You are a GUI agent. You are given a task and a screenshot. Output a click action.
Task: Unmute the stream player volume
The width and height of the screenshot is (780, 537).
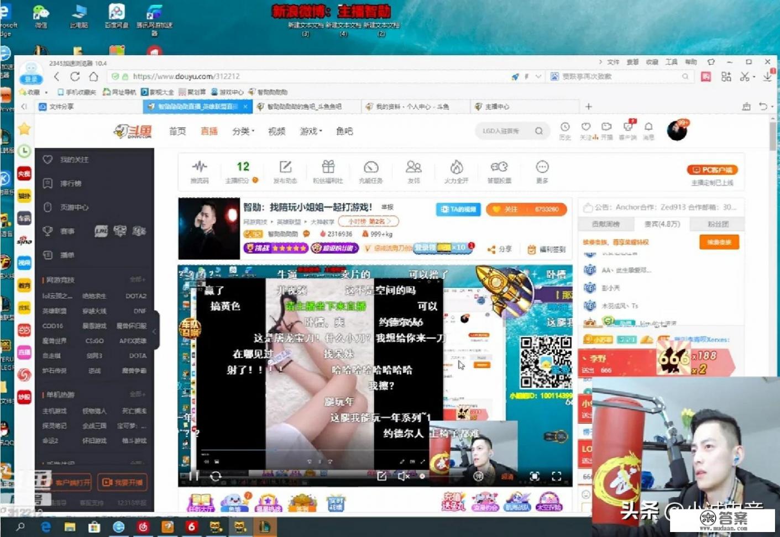tap(404, 476)
